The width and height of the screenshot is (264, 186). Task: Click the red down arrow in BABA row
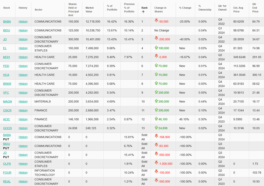156,20
